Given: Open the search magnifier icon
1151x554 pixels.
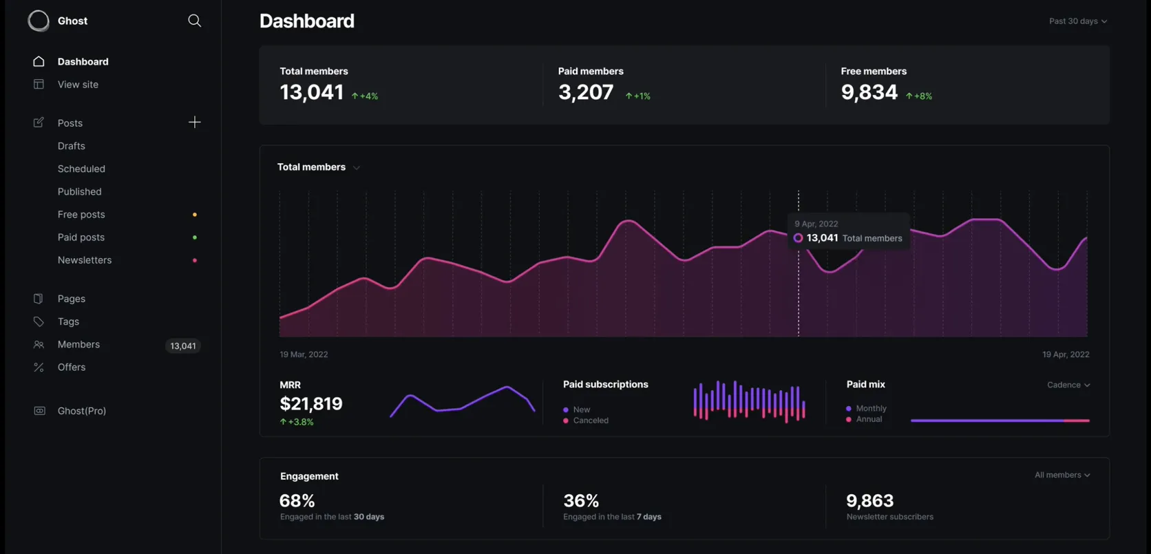Looking at the screenshot, I should pyautogui.click(x=195, y=21).
